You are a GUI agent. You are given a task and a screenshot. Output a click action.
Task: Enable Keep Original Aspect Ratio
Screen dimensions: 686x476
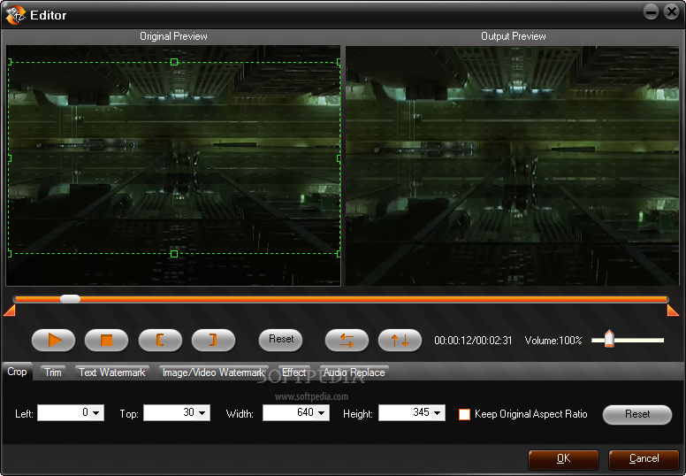(x=464, y=414)
